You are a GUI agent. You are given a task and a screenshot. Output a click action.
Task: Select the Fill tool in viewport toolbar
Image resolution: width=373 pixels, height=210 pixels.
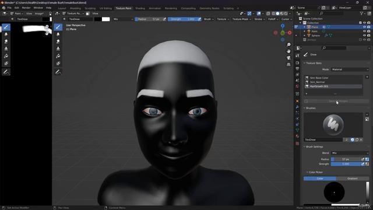[x=58, y=56]
